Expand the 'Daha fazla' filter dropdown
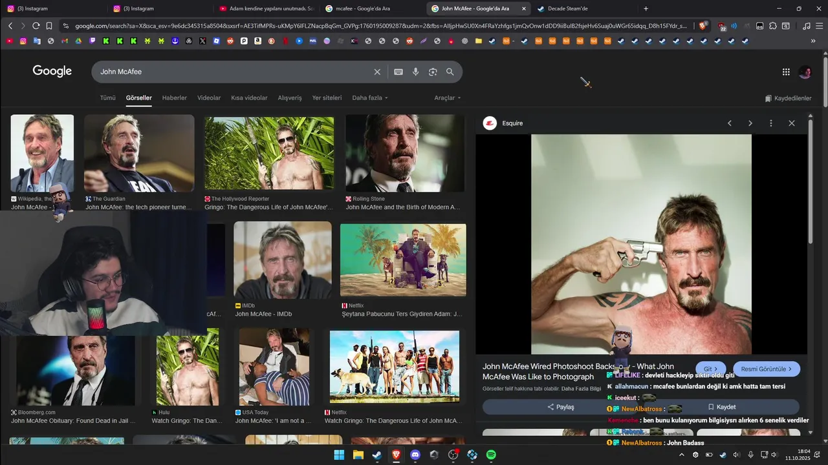The height and width of the screenshot is (465, 828). (x=370, y=98)
